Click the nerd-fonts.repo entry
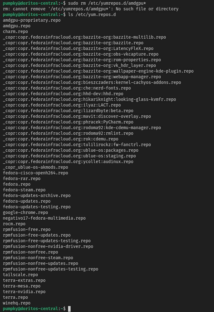 pyautogui.click(x=67, y=88)
